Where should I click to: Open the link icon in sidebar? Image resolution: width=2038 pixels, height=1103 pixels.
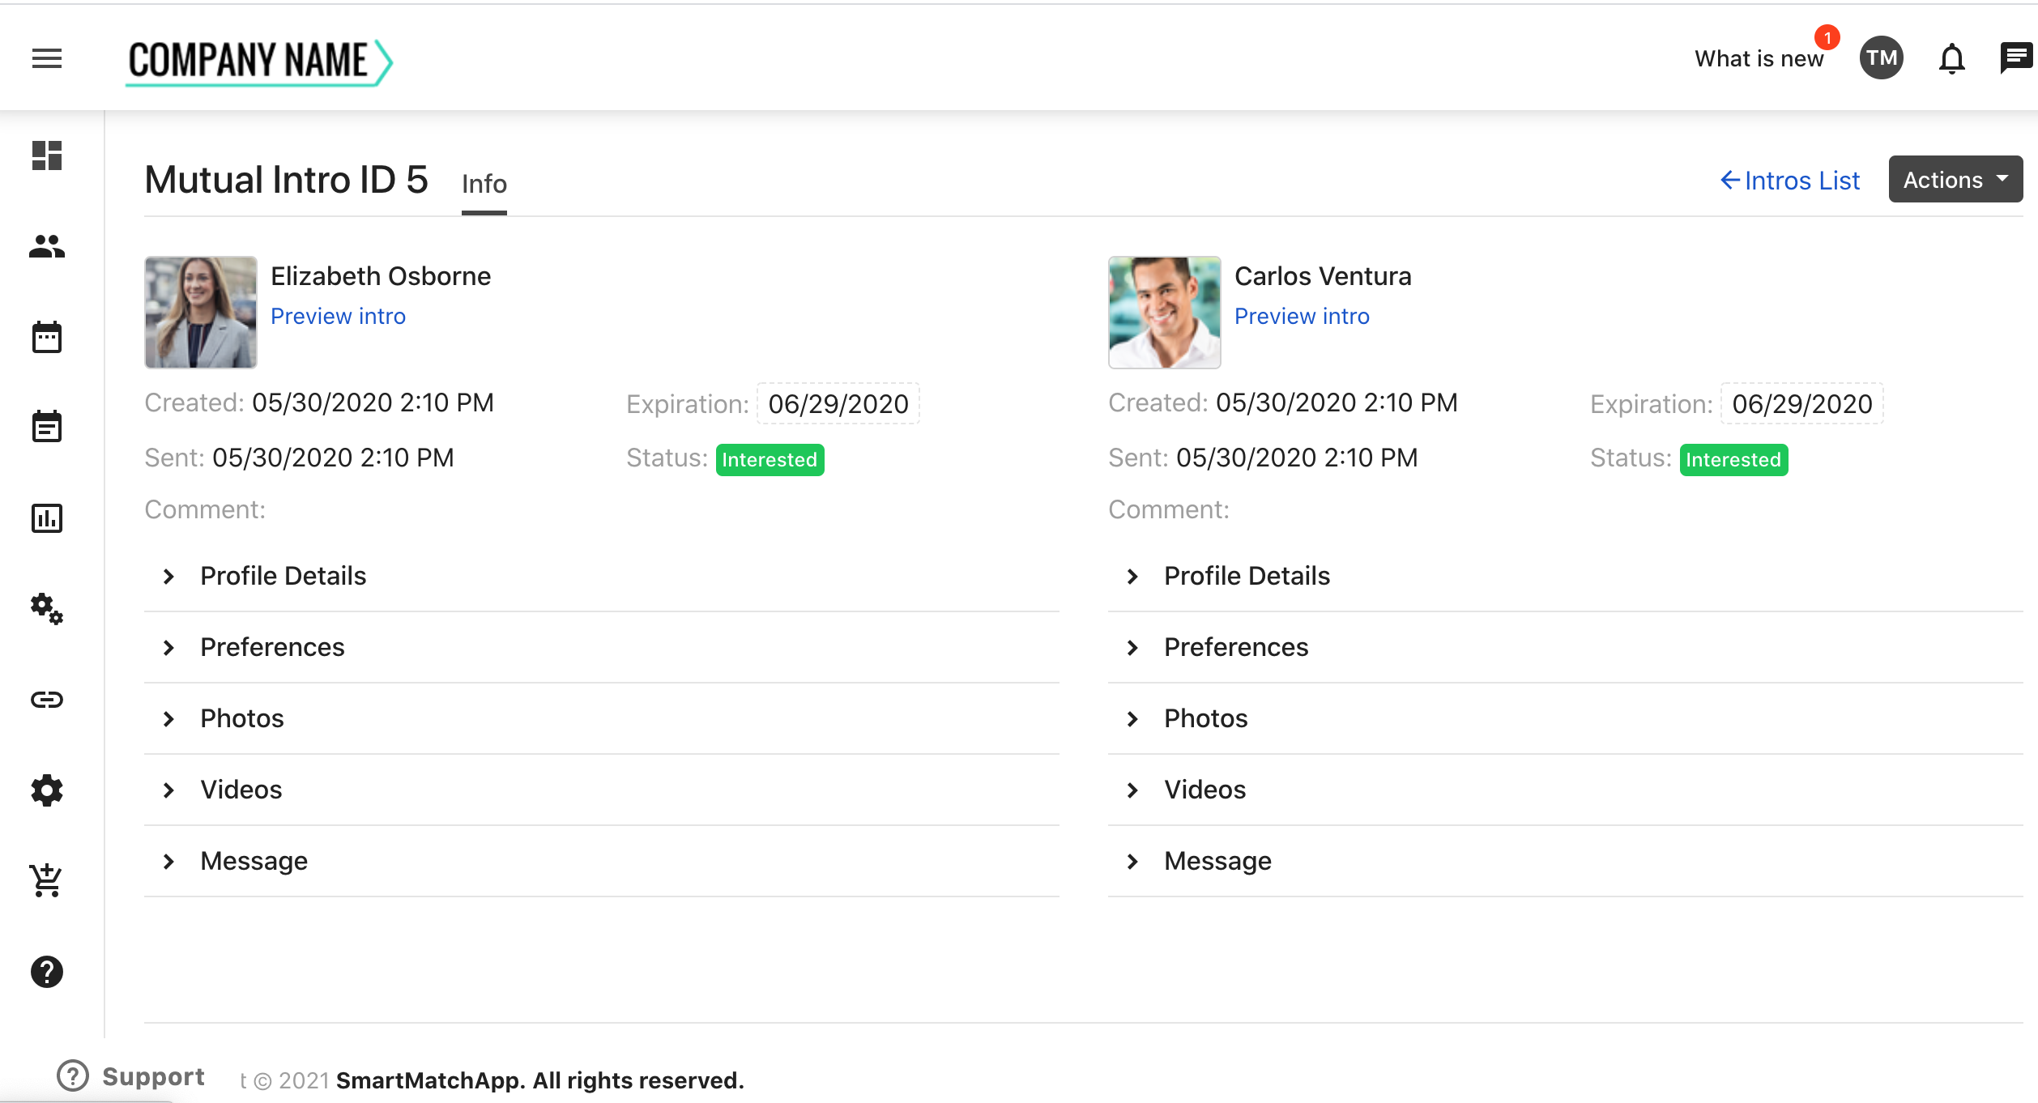[47, 700]
